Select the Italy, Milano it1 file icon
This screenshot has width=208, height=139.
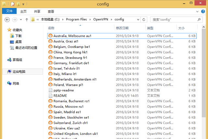[50, 74]
